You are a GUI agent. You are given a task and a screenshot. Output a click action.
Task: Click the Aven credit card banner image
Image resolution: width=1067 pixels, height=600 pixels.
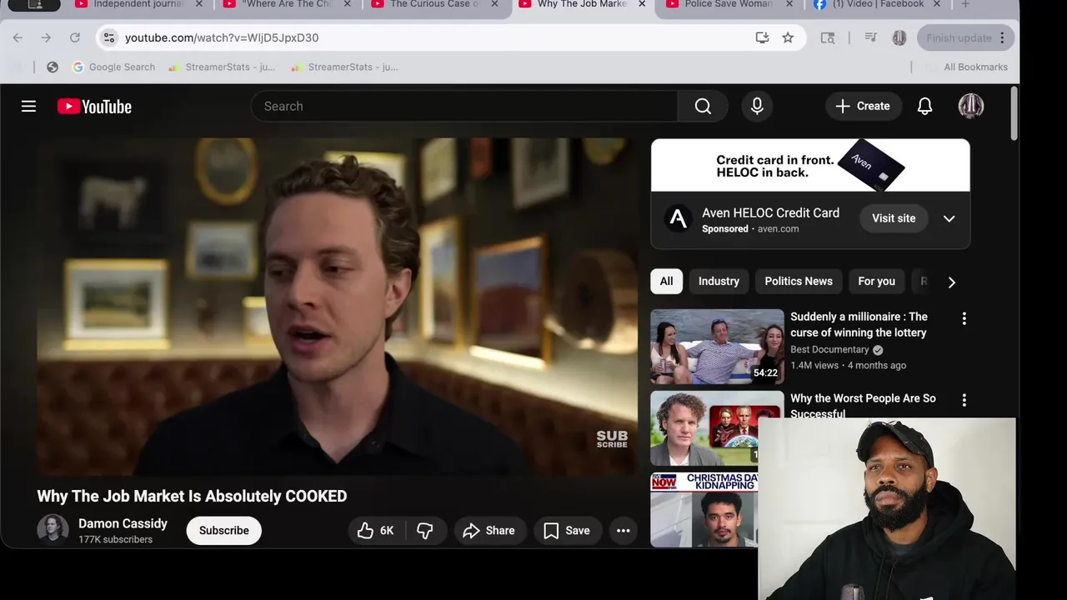[810, 165]
